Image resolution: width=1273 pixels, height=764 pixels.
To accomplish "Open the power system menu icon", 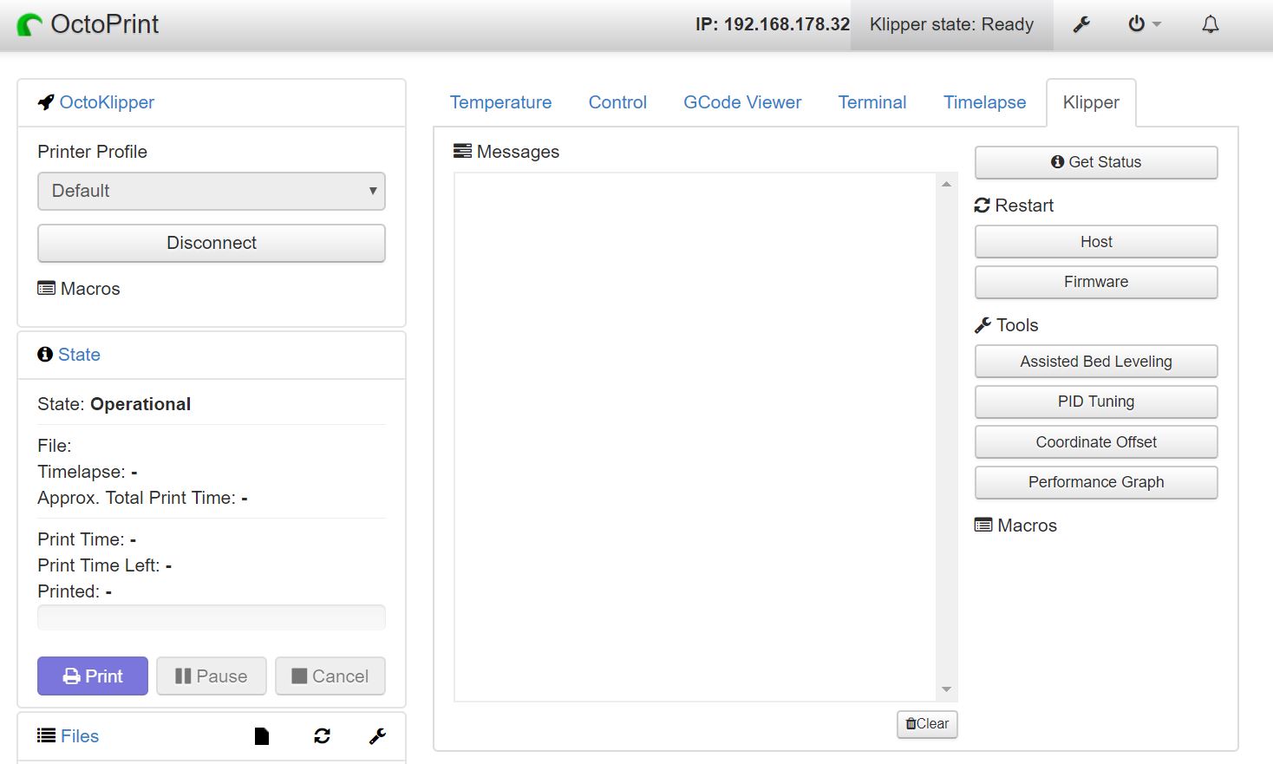I will click(1144, 24).
